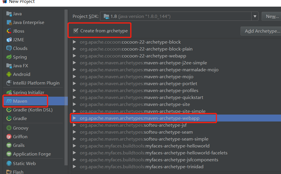Screen dimensions: 281x174
Task: Click the Spring Initializr icon
Action: pos(9,92)
